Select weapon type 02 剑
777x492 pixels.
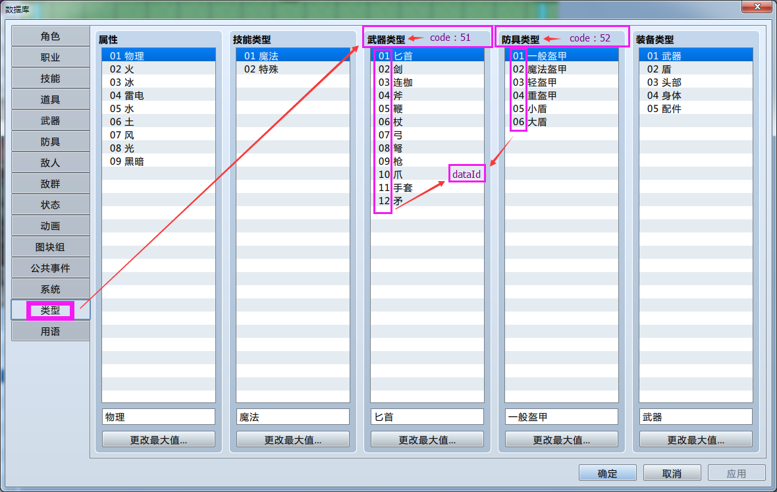click(x=427, y=69)
